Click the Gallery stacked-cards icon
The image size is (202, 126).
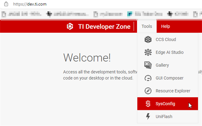point(148,65)
